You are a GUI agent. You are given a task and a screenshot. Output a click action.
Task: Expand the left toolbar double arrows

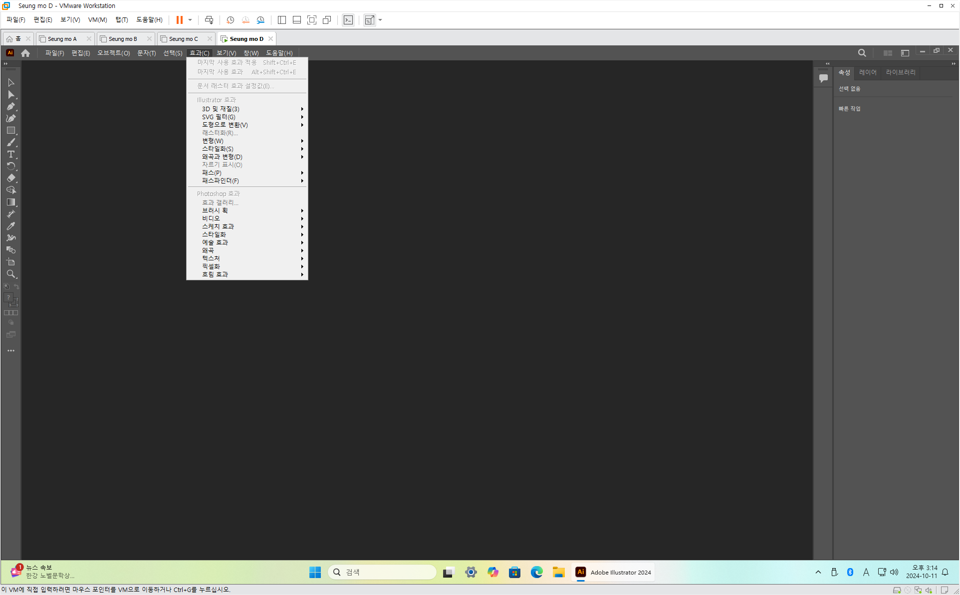click(x=5, y=63)
